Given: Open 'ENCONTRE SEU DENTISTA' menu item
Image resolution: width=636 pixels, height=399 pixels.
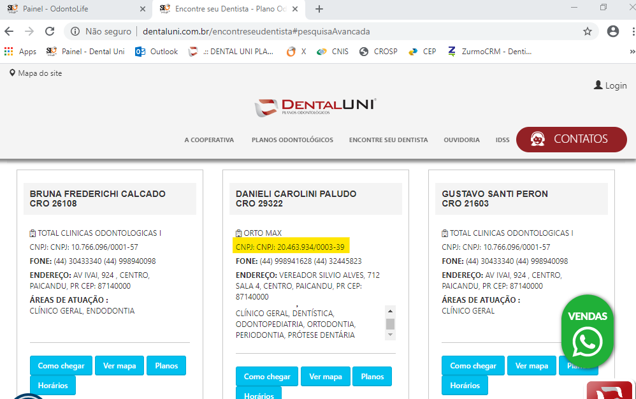Looking at the screenshot, I should (389, 140).
